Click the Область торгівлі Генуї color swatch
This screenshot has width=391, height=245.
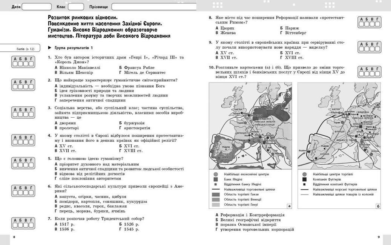(x=216, y=205)
